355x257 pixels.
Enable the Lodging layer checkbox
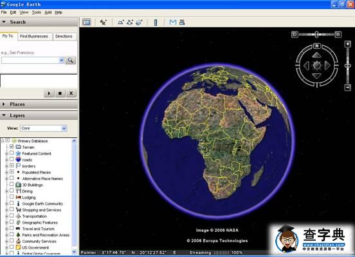tap(12, 197)
